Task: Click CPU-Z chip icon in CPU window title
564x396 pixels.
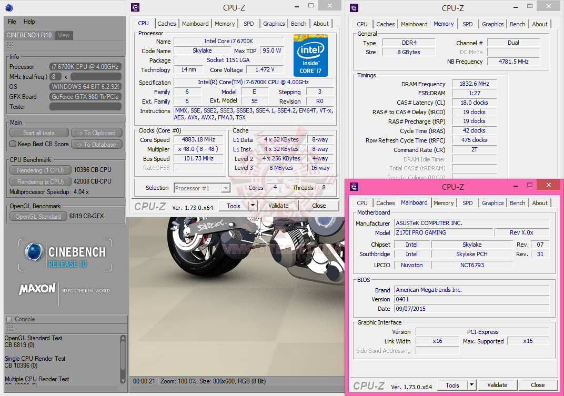Action: 135,7
